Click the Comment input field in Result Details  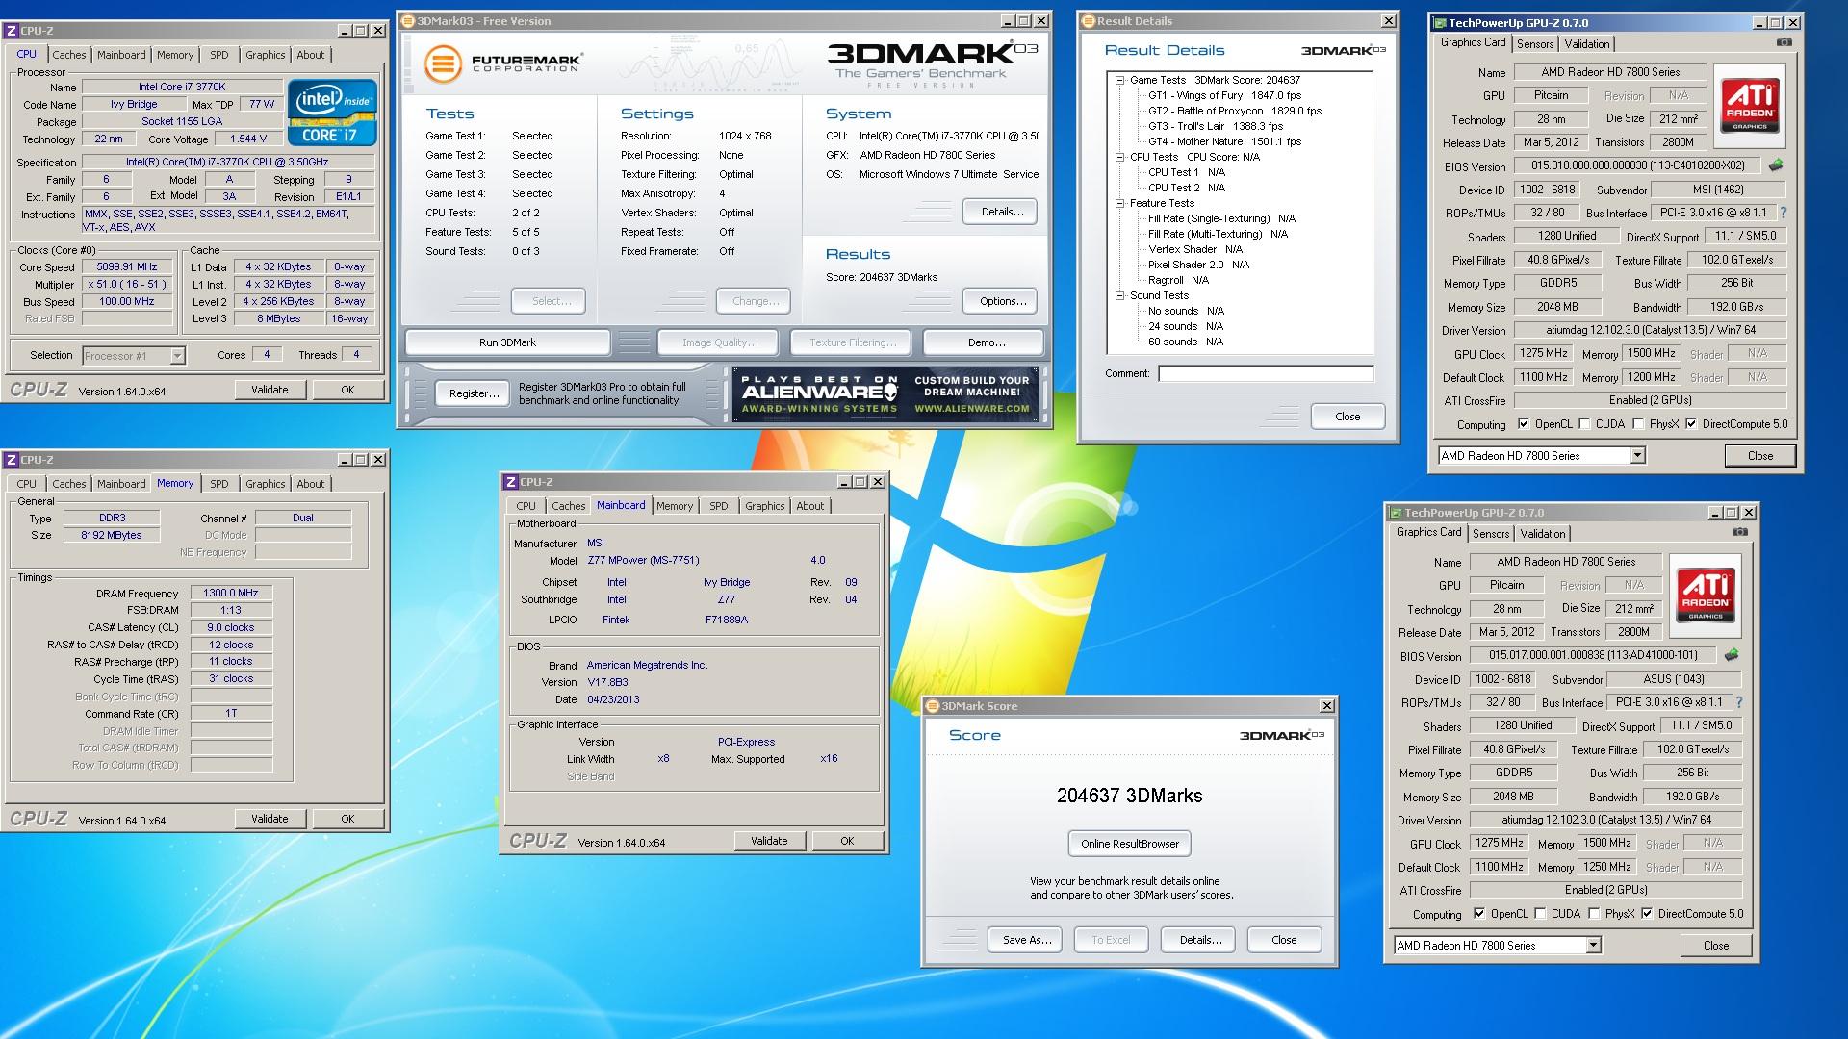tap(1266, 373)
